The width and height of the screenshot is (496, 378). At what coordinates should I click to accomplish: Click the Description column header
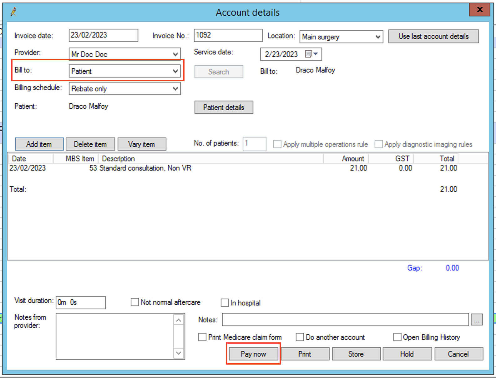[211, 158]
